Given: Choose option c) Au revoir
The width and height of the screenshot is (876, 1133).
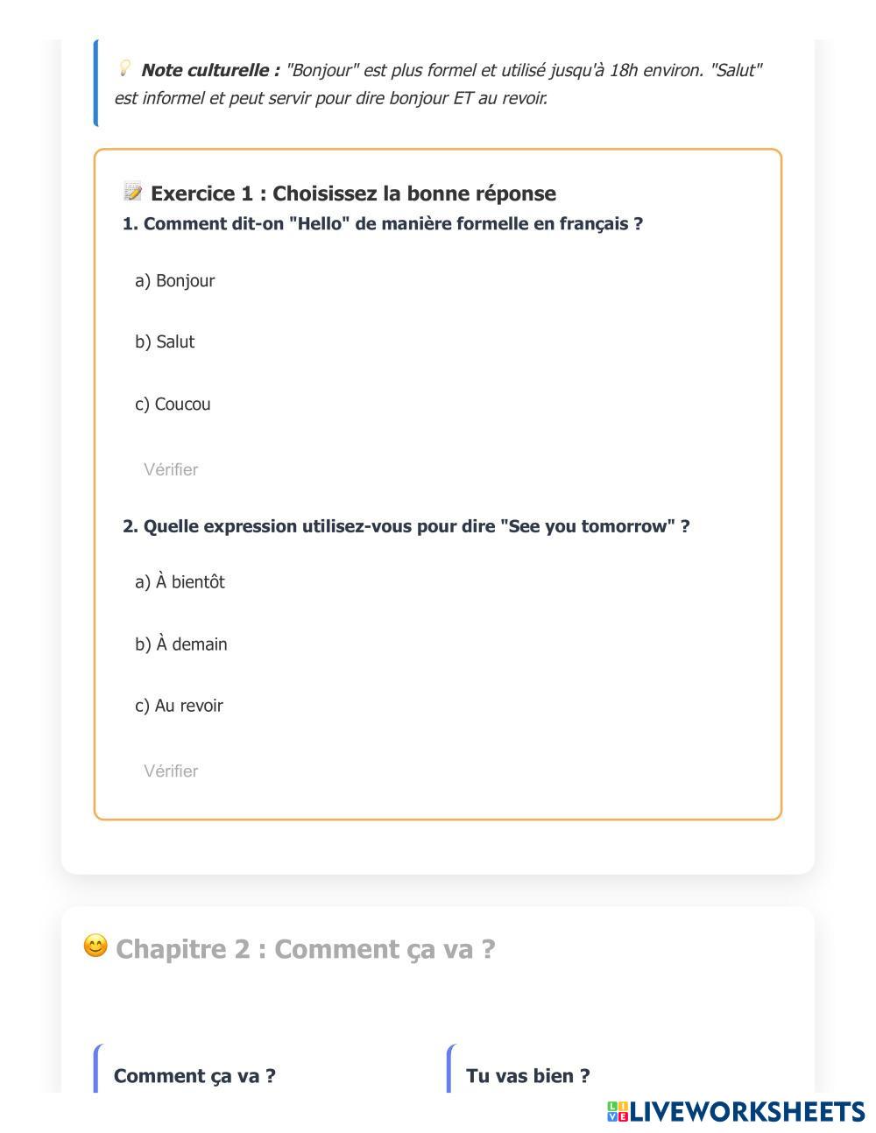Looking at the screenshot, I should [x=179, y=706].
